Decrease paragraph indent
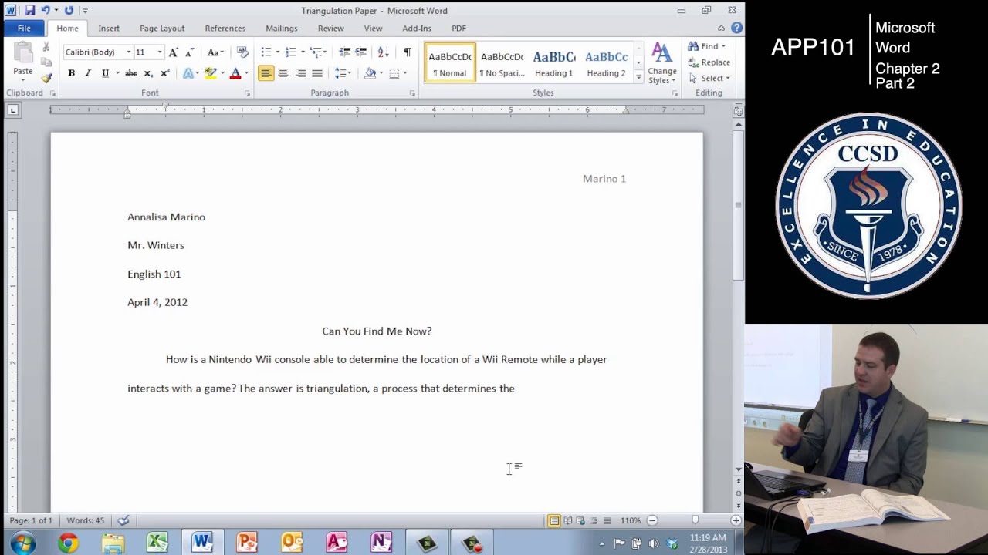Image resolution: width=988 pixels, height=555 pixels. (x=344, y=52)
